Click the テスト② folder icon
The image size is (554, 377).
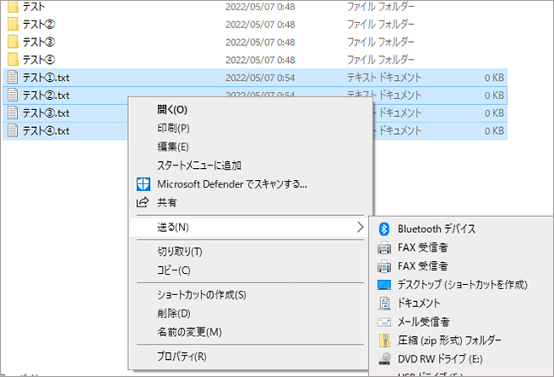pos(13,24)
